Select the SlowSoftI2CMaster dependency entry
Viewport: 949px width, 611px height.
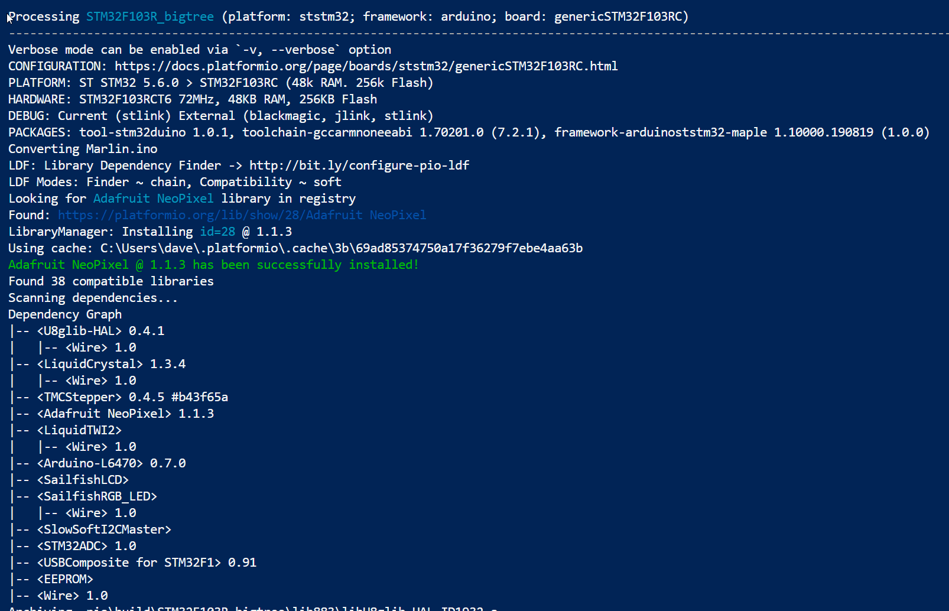104,529
